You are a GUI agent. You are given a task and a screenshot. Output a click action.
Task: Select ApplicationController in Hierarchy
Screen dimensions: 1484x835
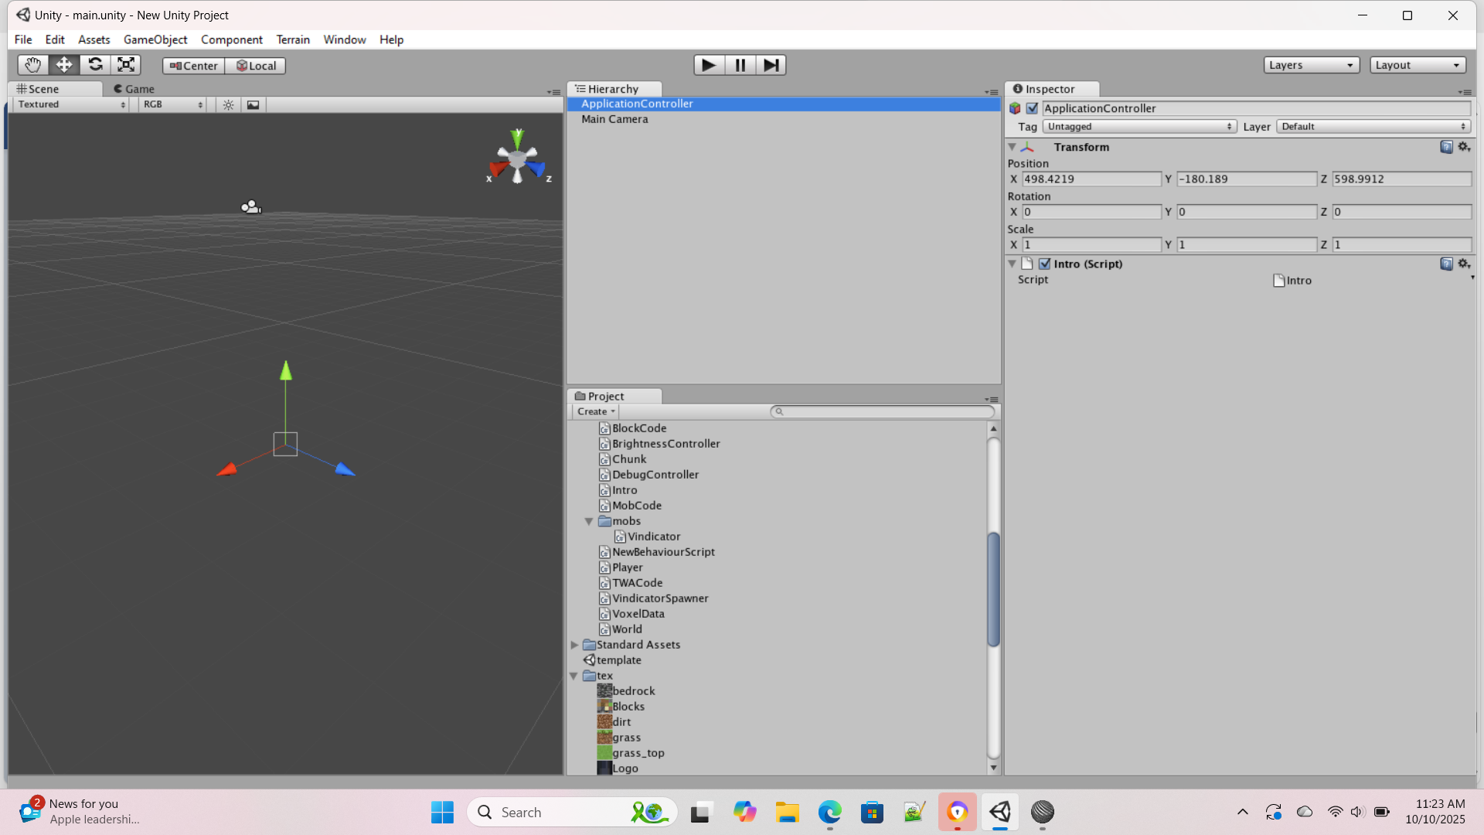[784, 104]
